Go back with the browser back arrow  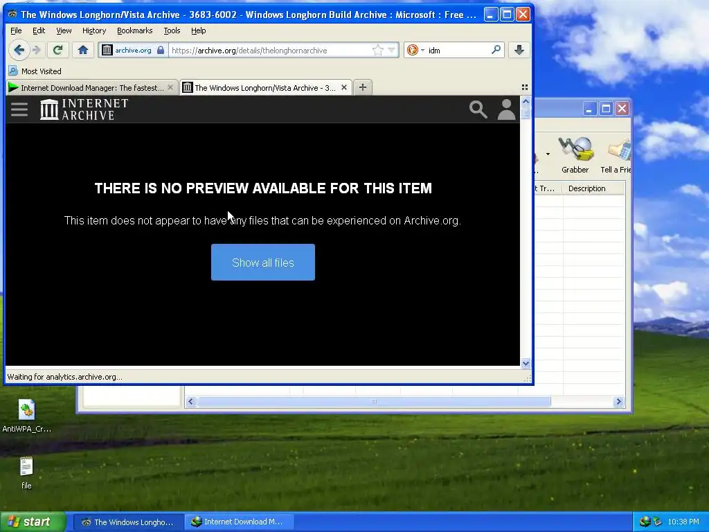(19, 50)
